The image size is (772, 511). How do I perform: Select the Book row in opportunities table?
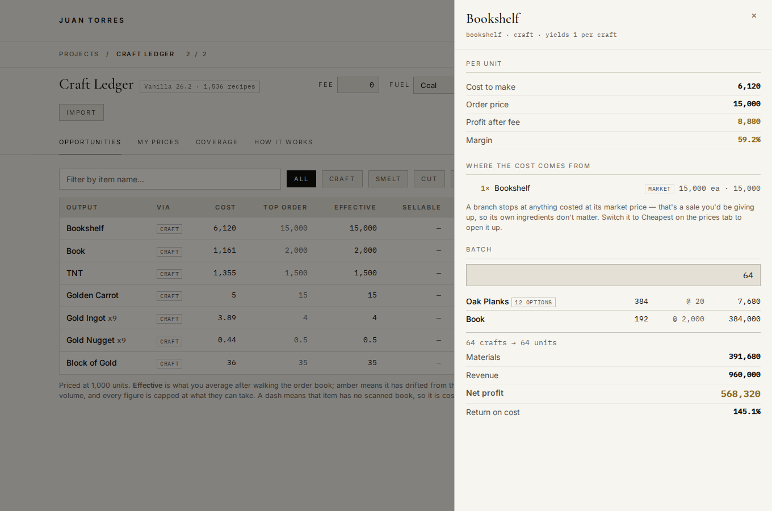point(257,251)
